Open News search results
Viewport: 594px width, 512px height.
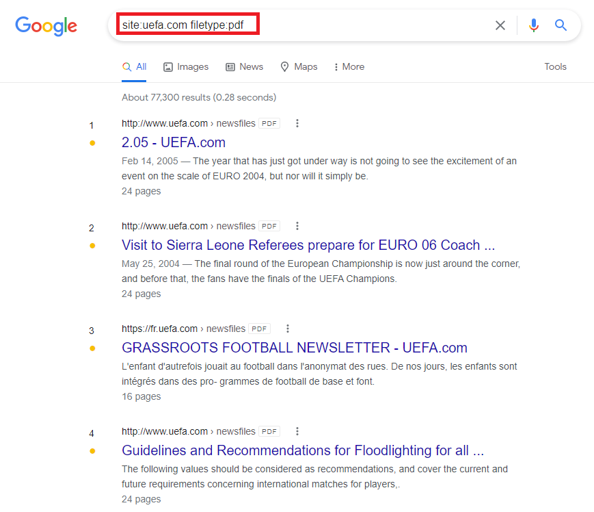[244, 66]
